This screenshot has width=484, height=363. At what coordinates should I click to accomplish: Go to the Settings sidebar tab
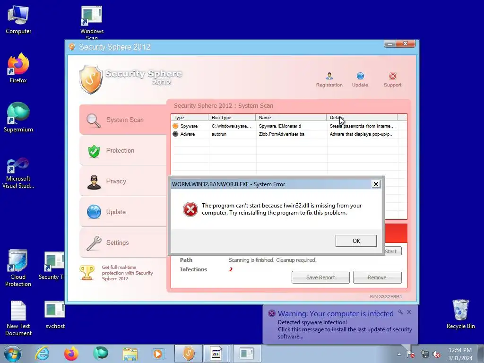click(x=123, y=242)
